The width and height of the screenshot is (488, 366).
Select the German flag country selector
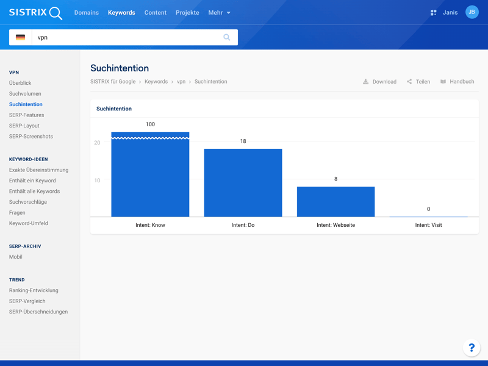tap(21, 37)
